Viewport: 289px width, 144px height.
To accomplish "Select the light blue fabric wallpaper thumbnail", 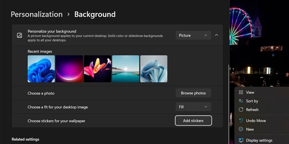I will (x=154, y=69).
